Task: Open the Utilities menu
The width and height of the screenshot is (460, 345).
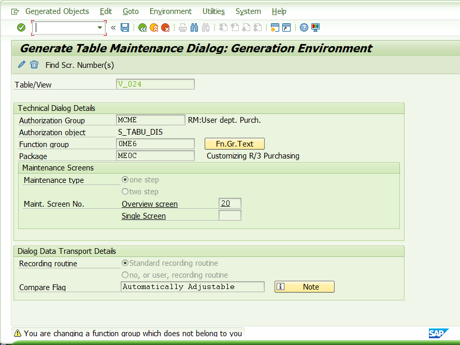Action: pos(213,11)
